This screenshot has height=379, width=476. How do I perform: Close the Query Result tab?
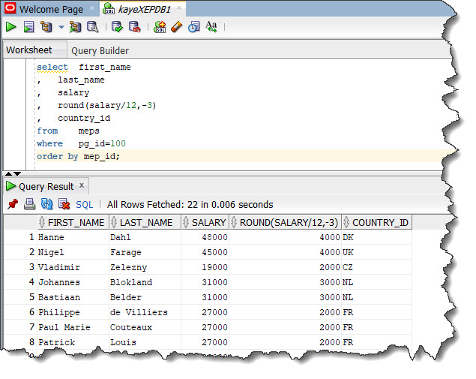(82, 185)
